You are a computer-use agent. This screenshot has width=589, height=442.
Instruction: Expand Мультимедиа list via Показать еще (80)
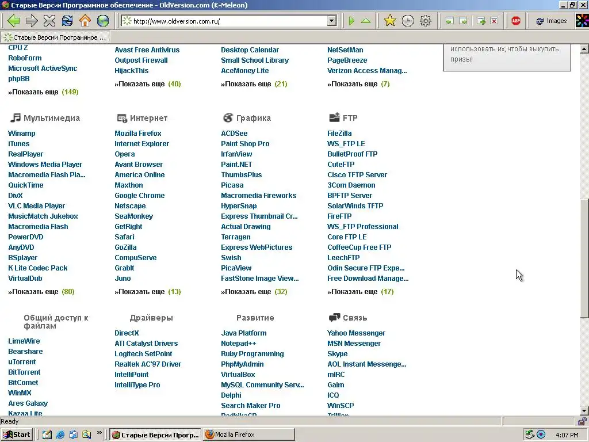(41, 292)
